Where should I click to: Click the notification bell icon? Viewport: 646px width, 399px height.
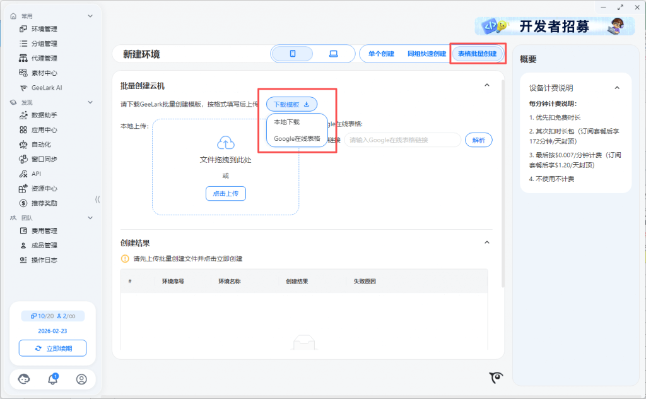point(53,379)
